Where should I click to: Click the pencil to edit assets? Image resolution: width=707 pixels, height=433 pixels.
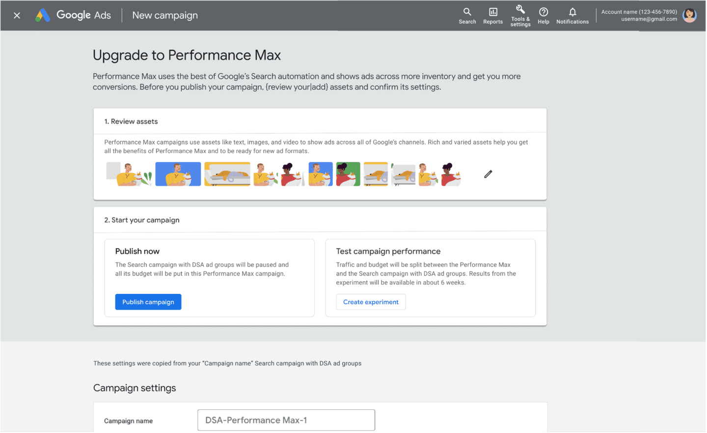[x=488, y=174]
